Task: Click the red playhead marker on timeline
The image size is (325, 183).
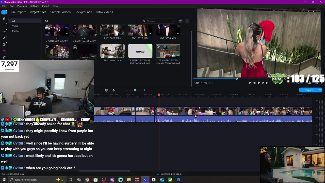Action: click(x=159, y=95)
